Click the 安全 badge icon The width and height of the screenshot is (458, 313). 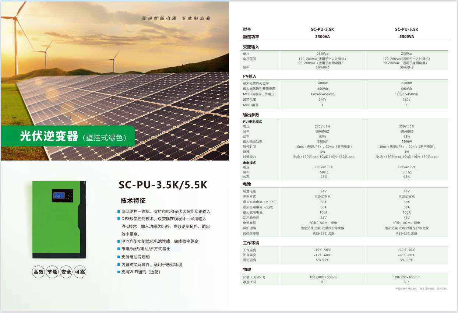[66, 272]
